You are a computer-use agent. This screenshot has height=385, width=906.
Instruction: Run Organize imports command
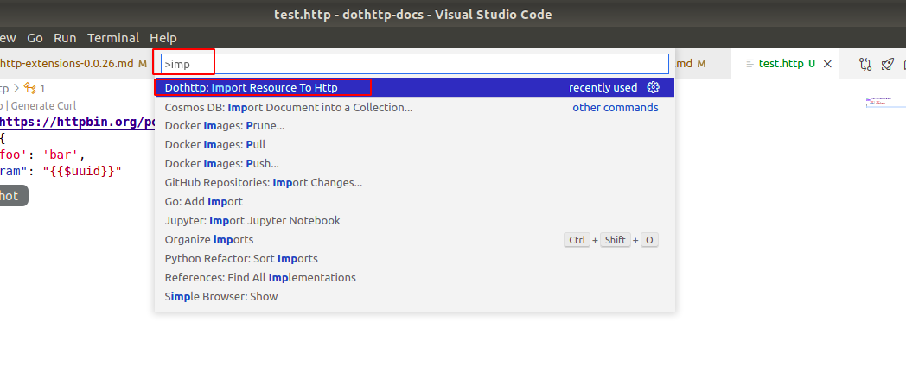(414, 239)
